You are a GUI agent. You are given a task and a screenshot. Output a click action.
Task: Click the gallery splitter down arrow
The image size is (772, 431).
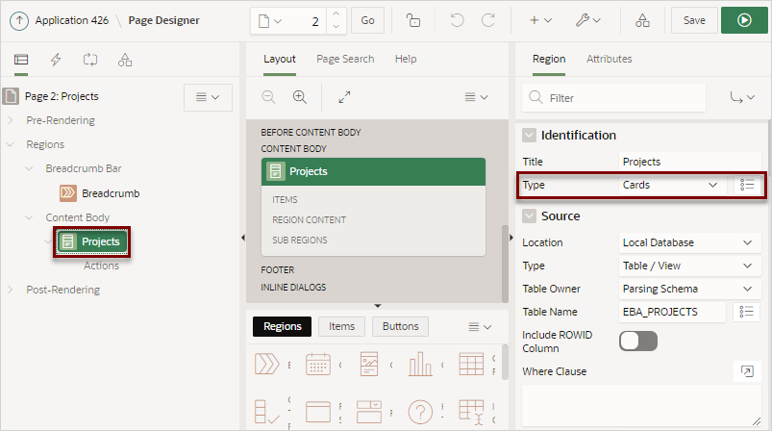pos(378,306)
